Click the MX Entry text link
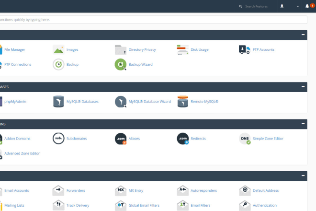316x211 pixels. click(x=136, y=190)
